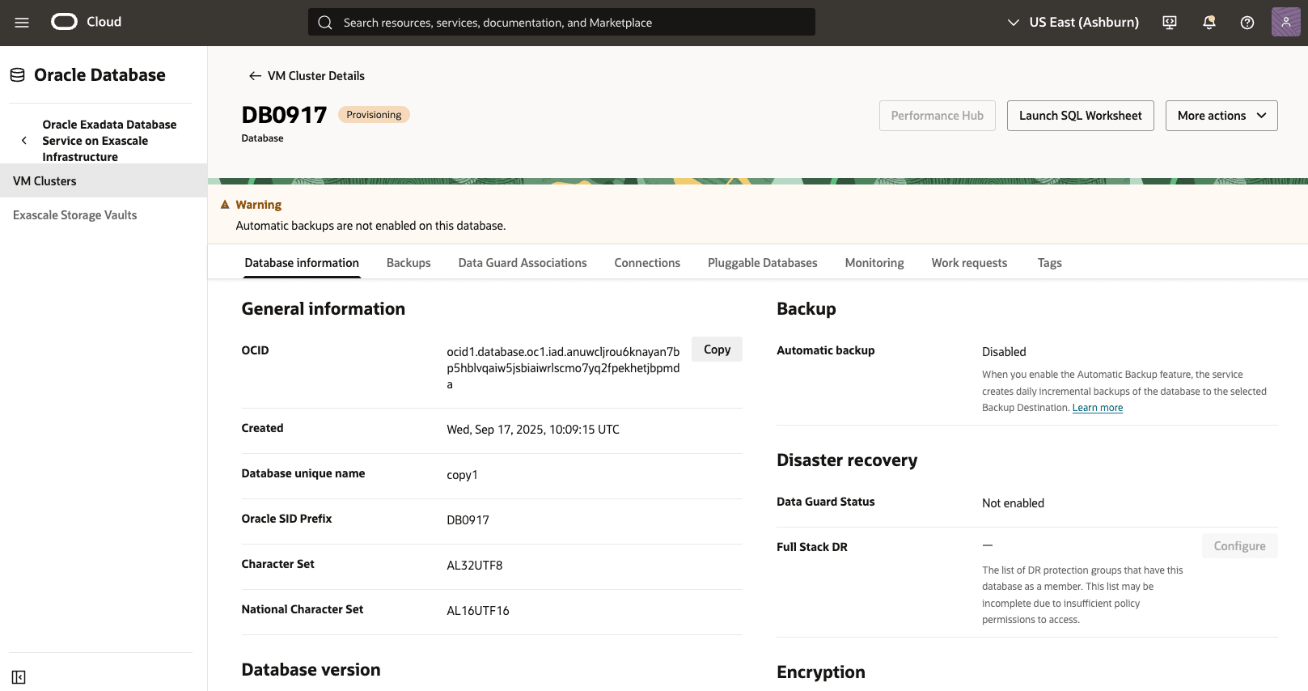
Task: Click the Character Set value 'AL32UTF8'
Action: (475, 566)
